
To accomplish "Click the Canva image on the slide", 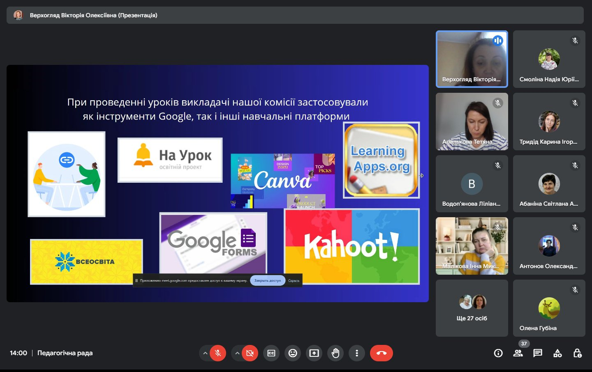I will click(x=283, y=181).
